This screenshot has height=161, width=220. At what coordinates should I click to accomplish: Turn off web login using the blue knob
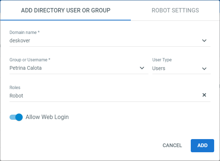coord(19,117)
